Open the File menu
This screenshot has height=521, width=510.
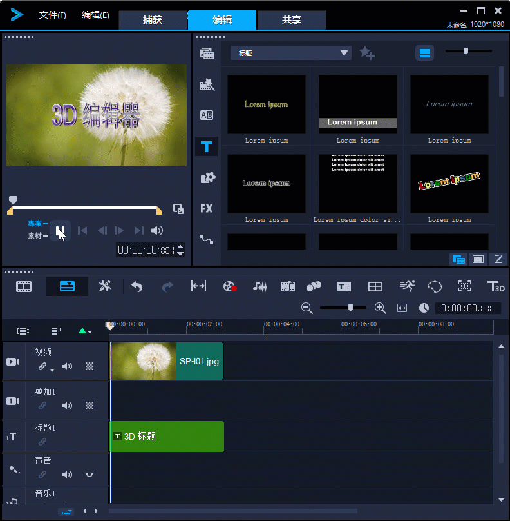52,15
